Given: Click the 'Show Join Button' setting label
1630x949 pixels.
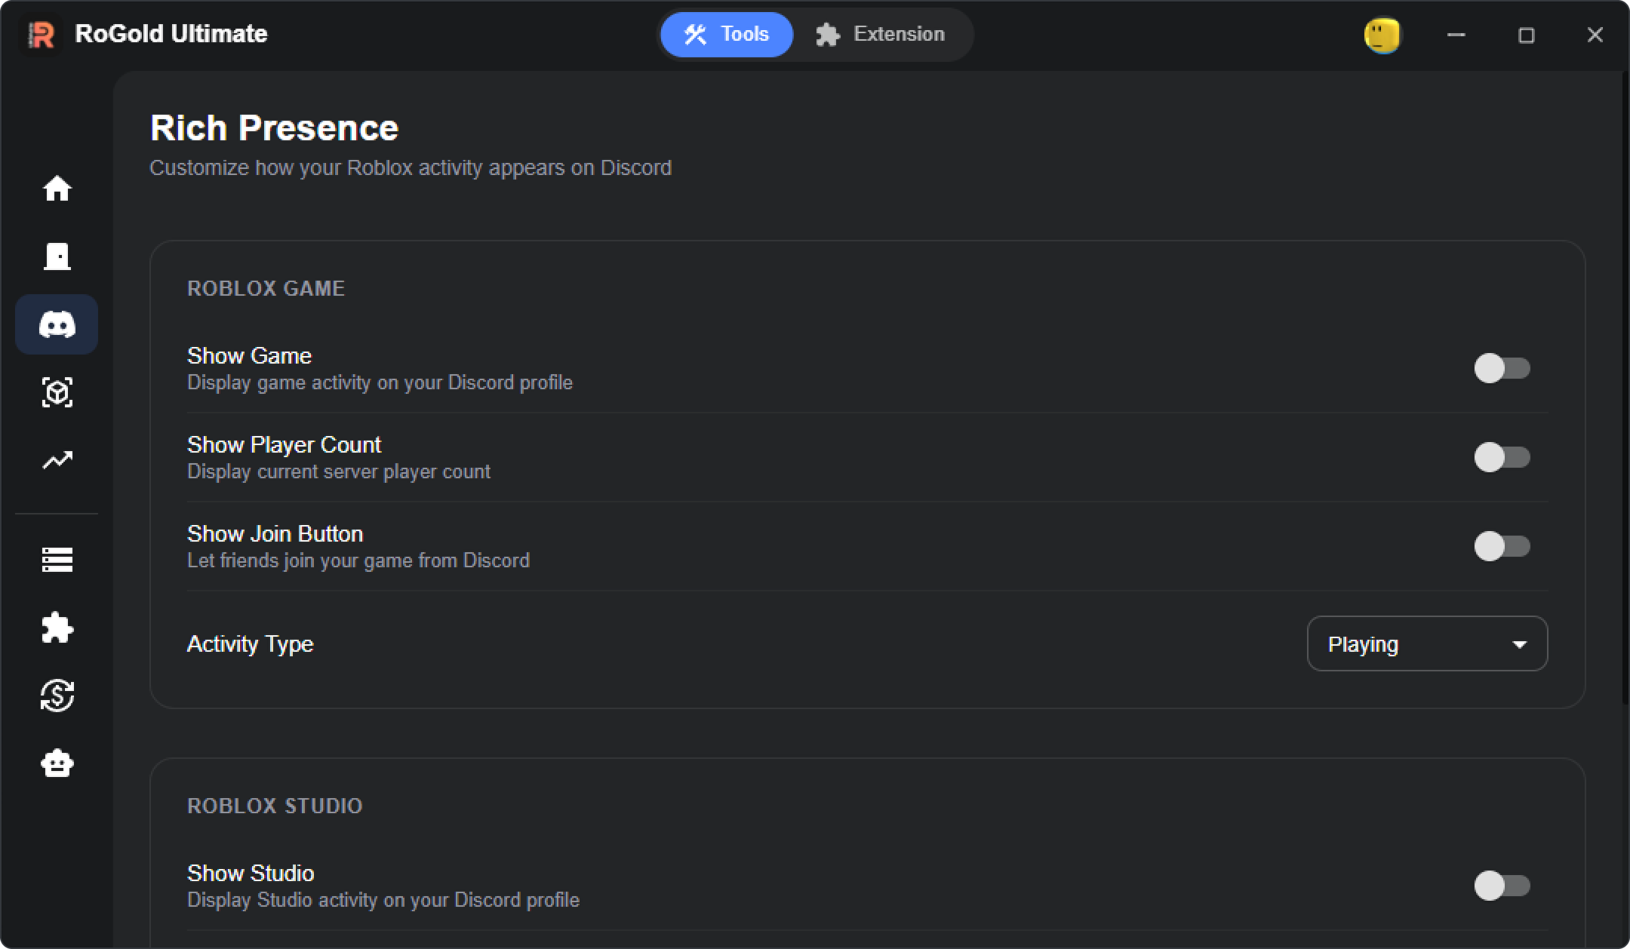Looking at the screenshot, I should point(275,533).
